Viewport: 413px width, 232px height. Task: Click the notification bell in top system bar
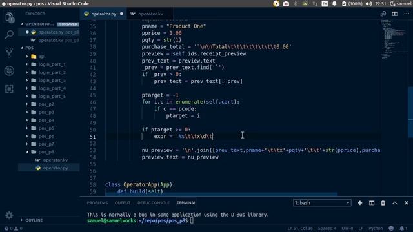(334, 4)
